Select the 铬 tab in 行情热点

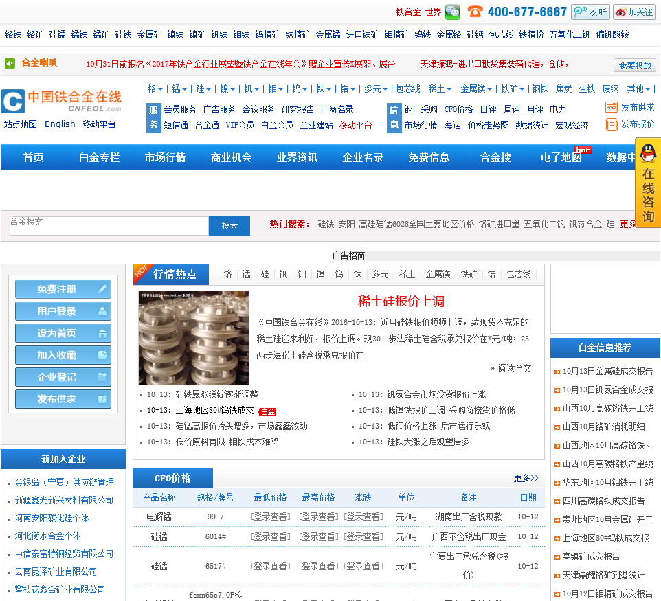point(227,274)
